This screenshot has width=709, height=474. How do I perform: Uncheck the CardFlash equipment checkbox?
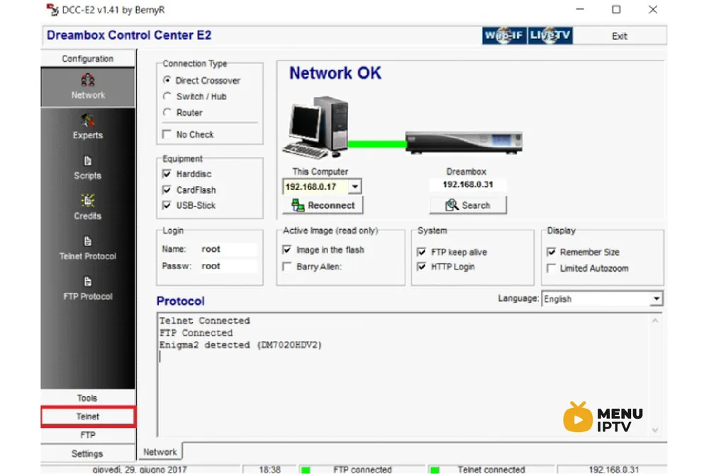tap(167, 189)
